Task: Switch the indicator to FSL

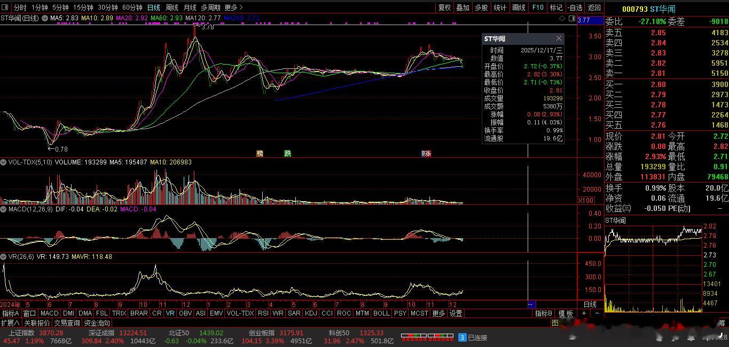Action: click(102, 313)
